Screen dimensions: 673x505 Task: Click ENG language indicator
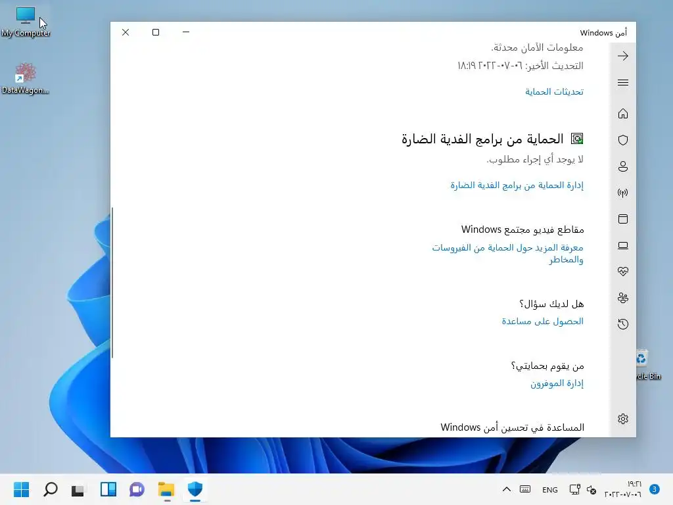pos(550,489)
